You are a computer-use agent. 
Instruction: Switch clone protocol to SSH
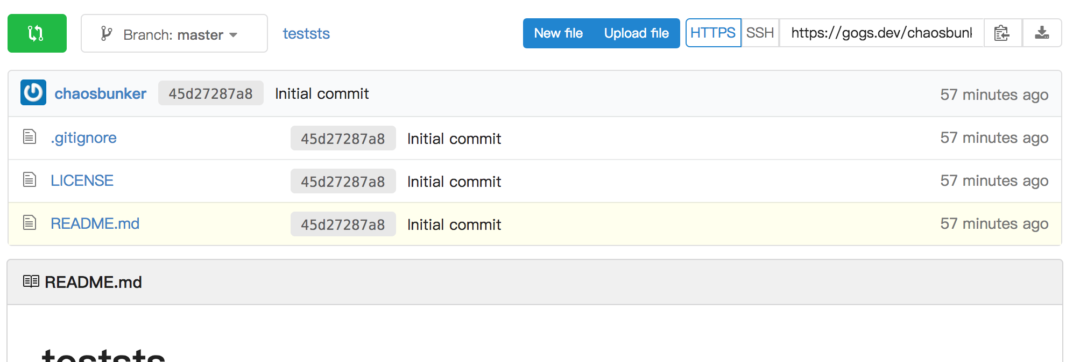pyautogui.click(x=760, y=33)
